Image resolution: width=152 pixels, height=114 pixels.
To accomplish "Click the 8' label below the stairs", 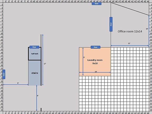I will coord(38,96).
